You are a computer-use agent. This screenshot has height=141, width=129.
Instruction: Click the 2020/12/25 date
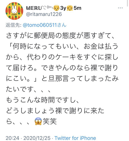(x=37, y=138)
